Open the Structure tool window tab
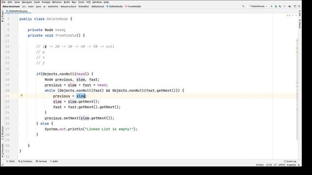The width and height of the screenshot is (312, 175). 2,133
